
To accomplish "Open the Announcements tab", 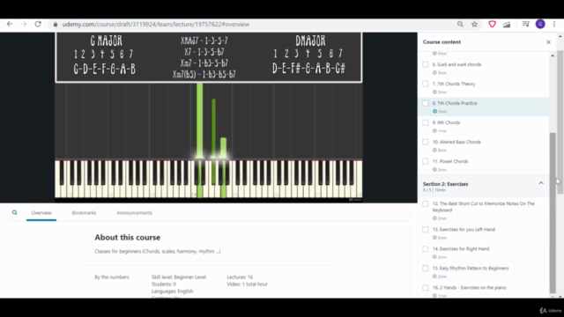I will point(134,213).
